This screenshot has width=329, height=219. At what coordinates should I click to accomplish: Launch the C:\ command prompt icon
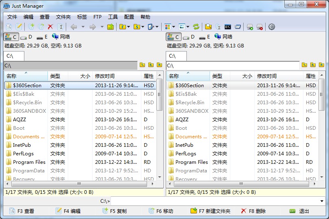point(227,27)
